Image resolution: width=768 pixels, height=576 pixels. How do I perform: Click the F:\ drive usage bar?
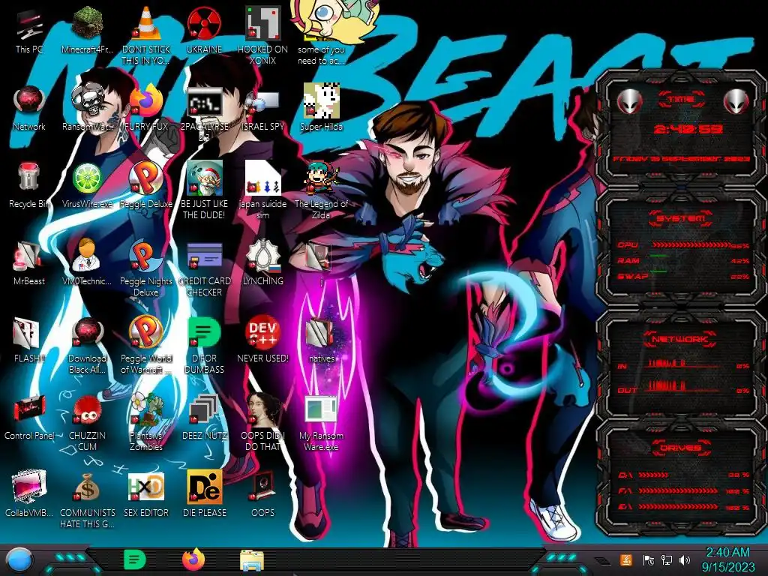(x=678, y=490)
